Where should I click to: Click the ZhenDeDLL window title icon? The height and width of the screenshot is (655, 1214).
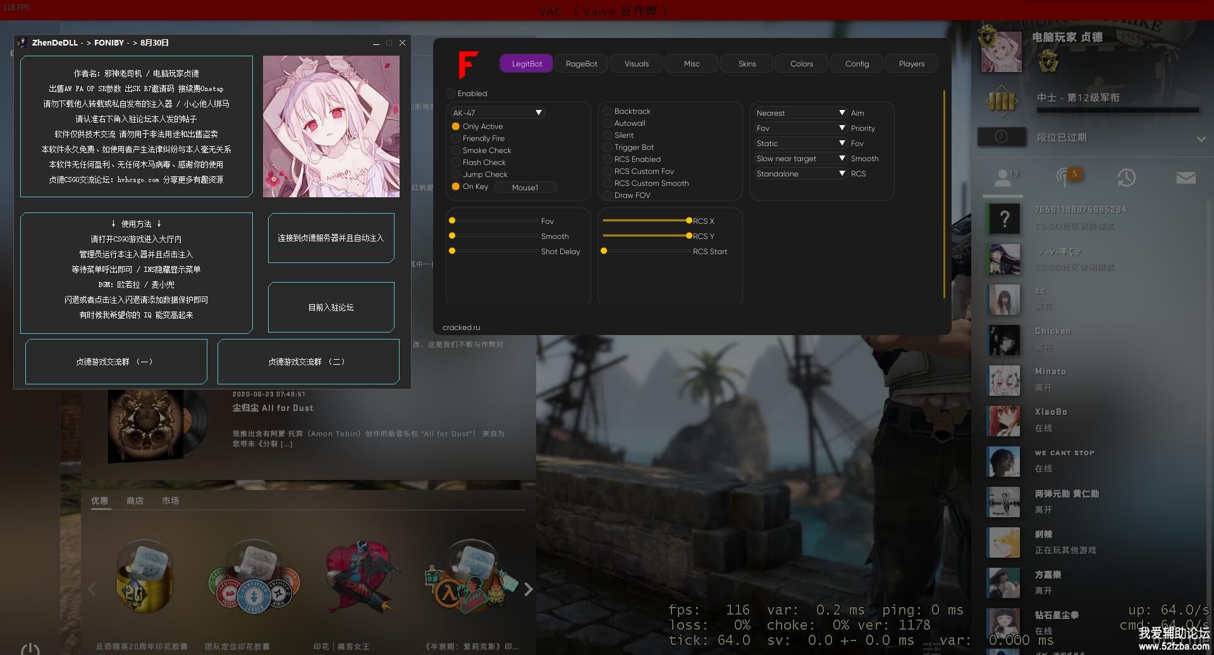coord(22,43)
